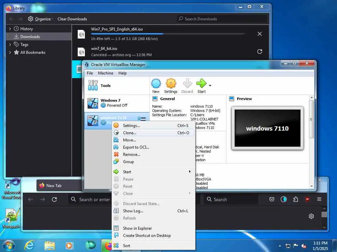
Task: Choose Move... in the context menu
Action: (153, 140)
